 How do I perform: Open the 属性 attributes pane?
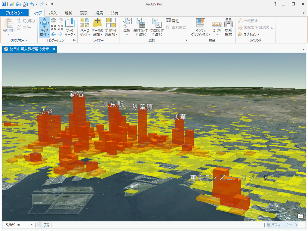pyautogui.click(x=172, y=21)
